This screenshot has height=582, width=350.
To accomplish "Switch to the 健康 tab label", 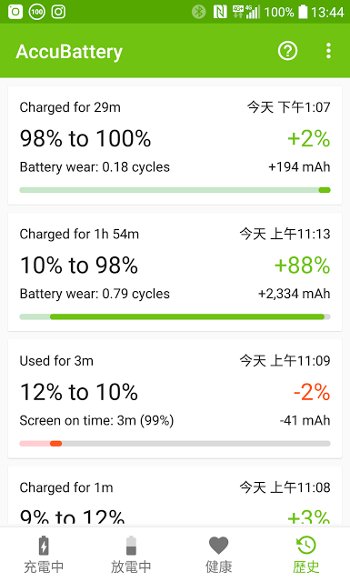I will click(218, 567).
